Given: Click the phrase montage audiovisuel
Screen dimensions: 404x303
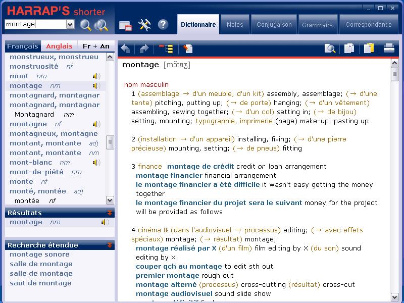Looking at the screenshot, I should point(174,293).
